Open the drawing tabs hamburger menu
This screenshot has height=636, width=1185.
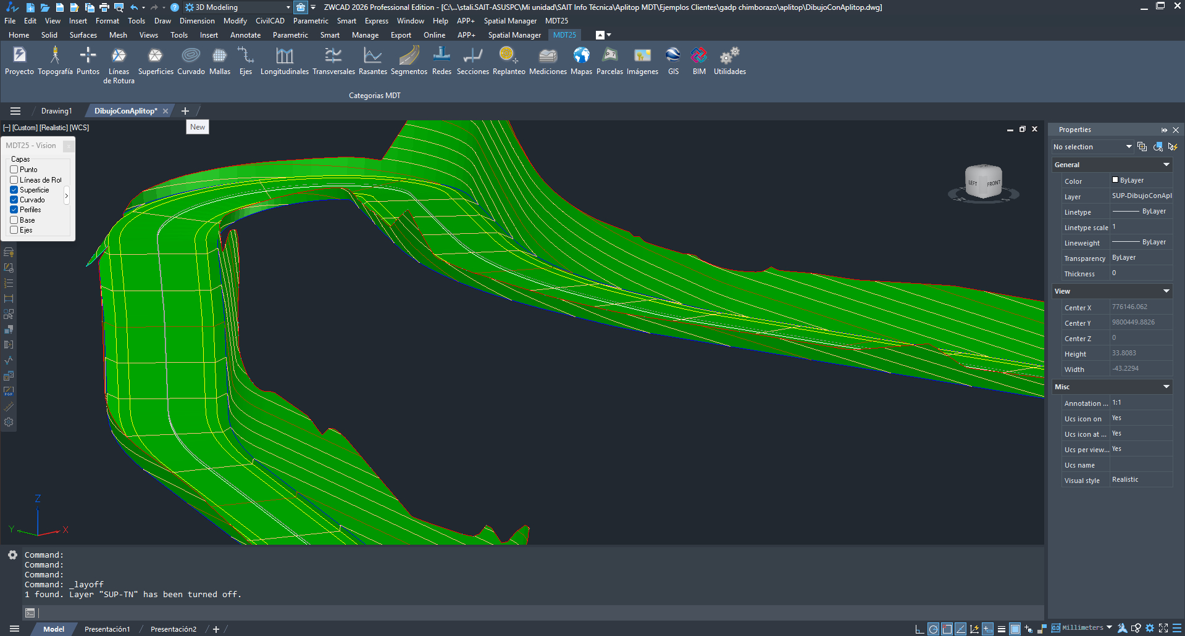point(15,111)
